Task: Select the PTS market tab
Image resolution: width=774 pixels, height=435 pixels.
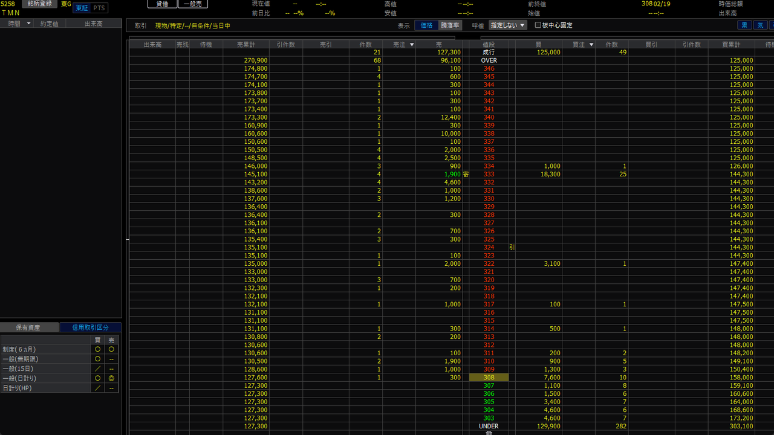Action: [x=99, y=8]
